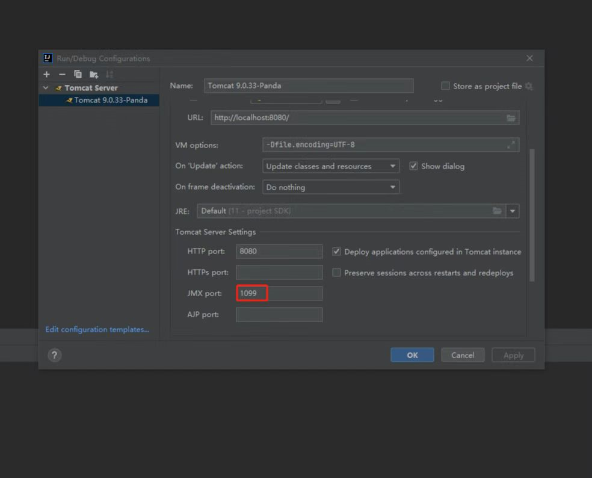
Task: Click the JMX port field showing 1099
Action: [x=279, y=293]
